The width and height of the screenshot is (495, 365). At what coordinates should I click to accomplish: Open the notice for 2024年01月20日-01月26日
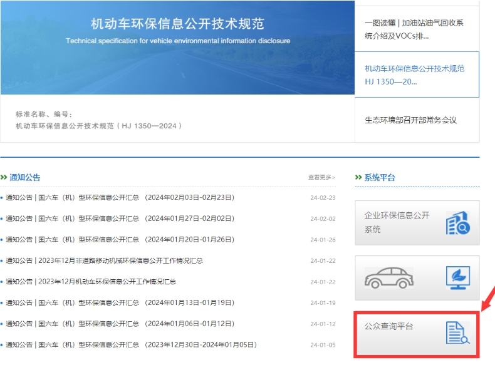[x=120, y=240]
